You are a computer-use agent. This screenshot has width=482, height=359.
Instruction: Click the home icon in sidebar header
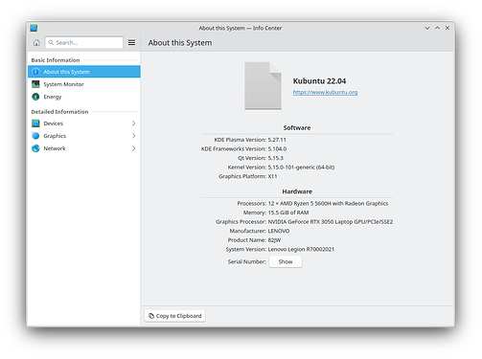click(x=36, y=42)
